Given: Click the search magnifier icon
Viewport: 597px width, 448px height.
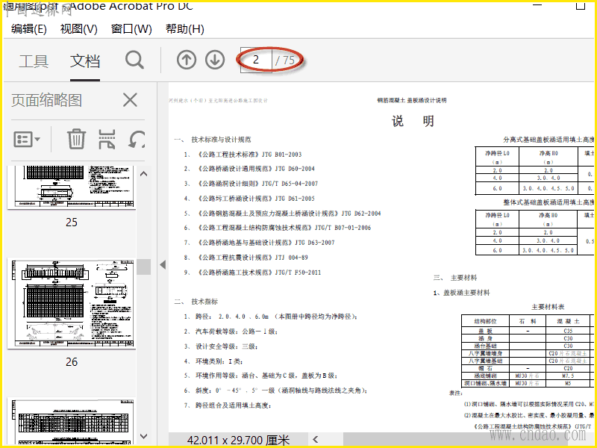Looking at the screenshot, I should (135, 60).
